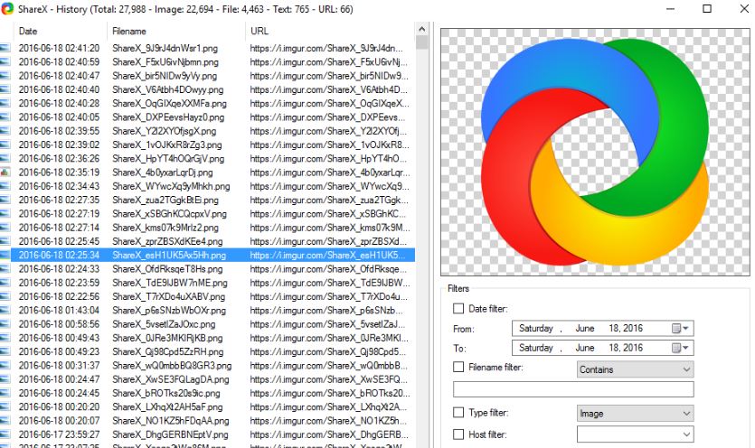Click the image icon beside ShareX_F5xU6ivNjbmn.png row
This screenshot has height=448, width=755.
tap(5, 62)
